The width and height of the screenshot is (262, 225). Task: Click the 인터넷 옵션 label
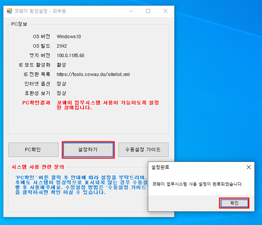point(37,84)
